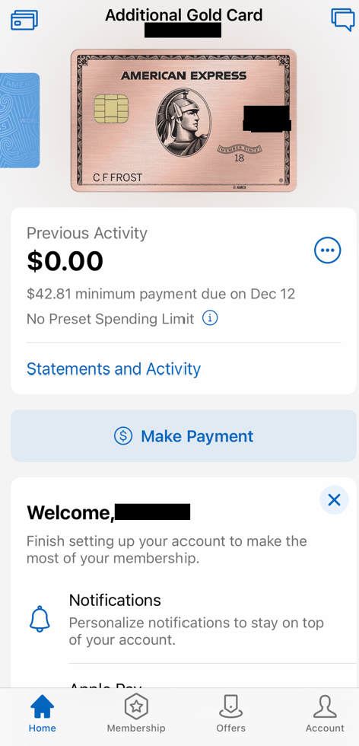Tap the Make Payment button
359x746 pixels.
pyautogui.click(x=183, y=435)
